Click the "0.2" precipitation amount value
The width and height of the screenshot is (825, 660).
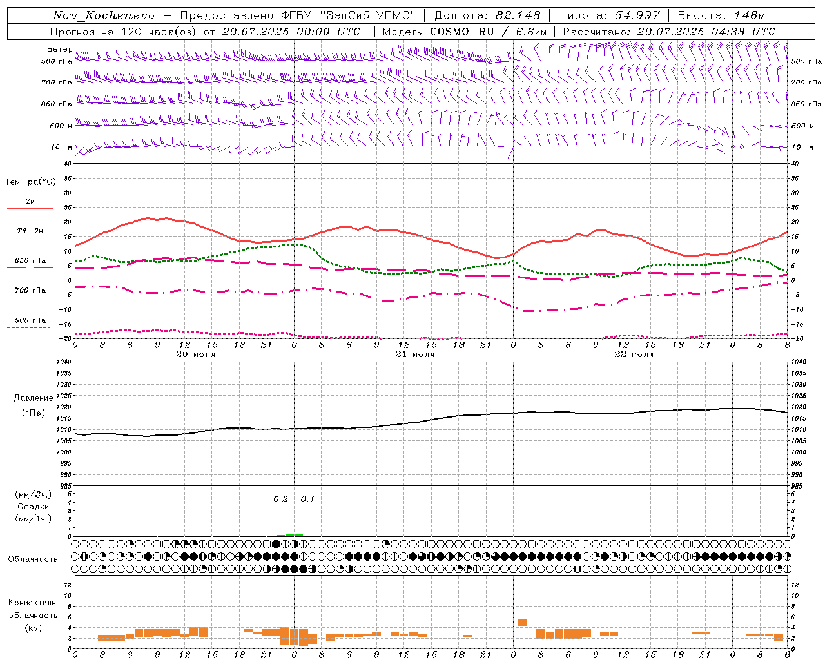click(280, 500)
